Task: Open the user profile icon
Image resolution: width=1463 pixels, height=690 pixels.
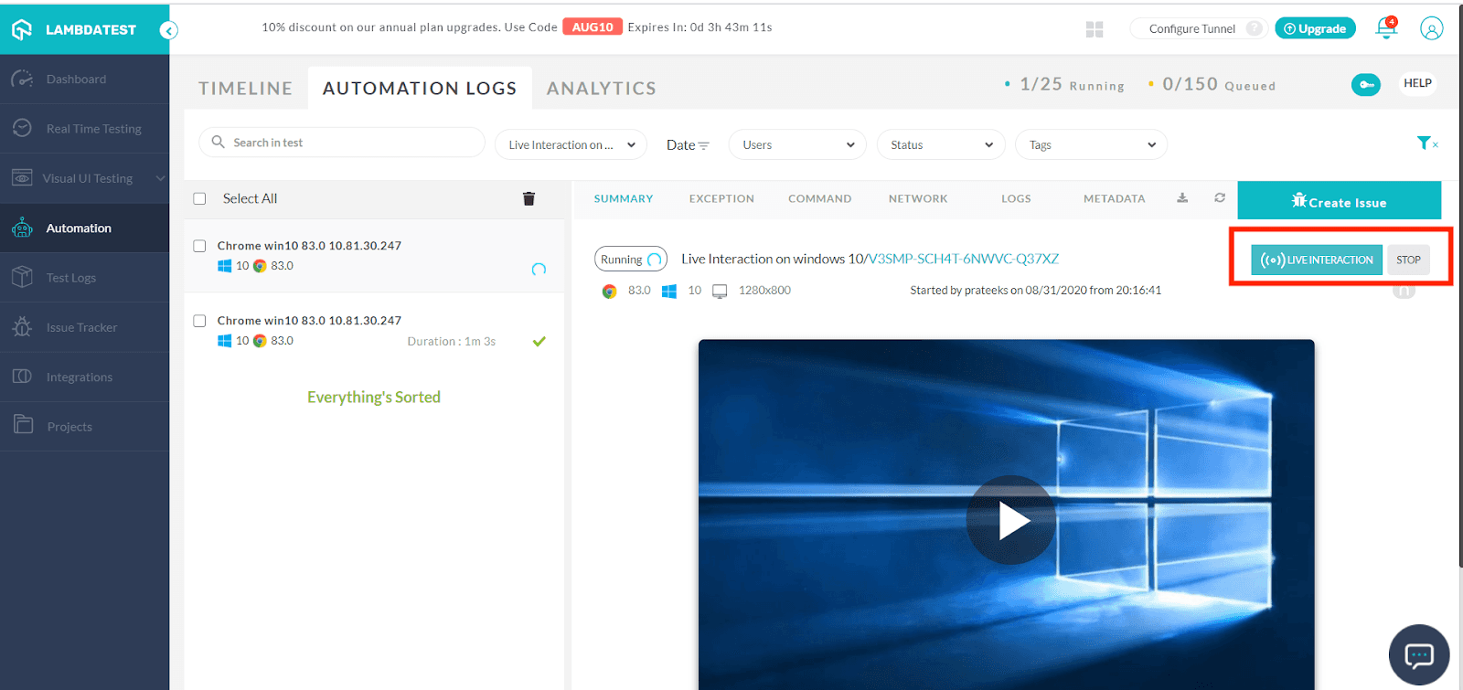Action: 1431,29
